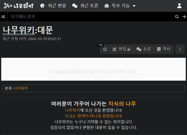Click the toolbox icon next to 특수 기능
187x135 pixels.
(x=107, y=6)
